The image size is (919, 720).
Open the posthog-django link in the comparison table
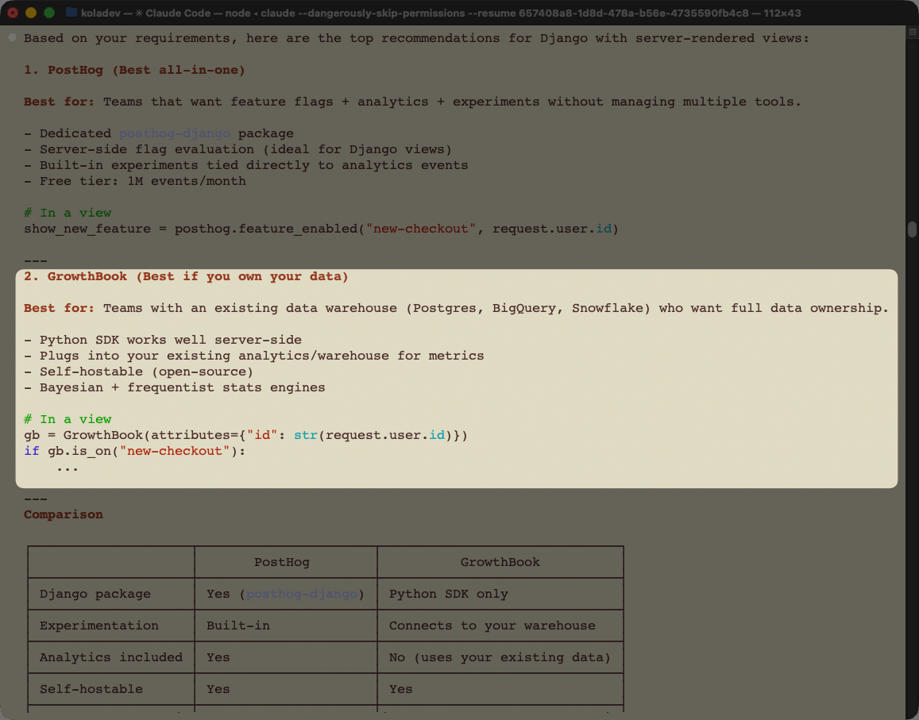pos(302,594)
